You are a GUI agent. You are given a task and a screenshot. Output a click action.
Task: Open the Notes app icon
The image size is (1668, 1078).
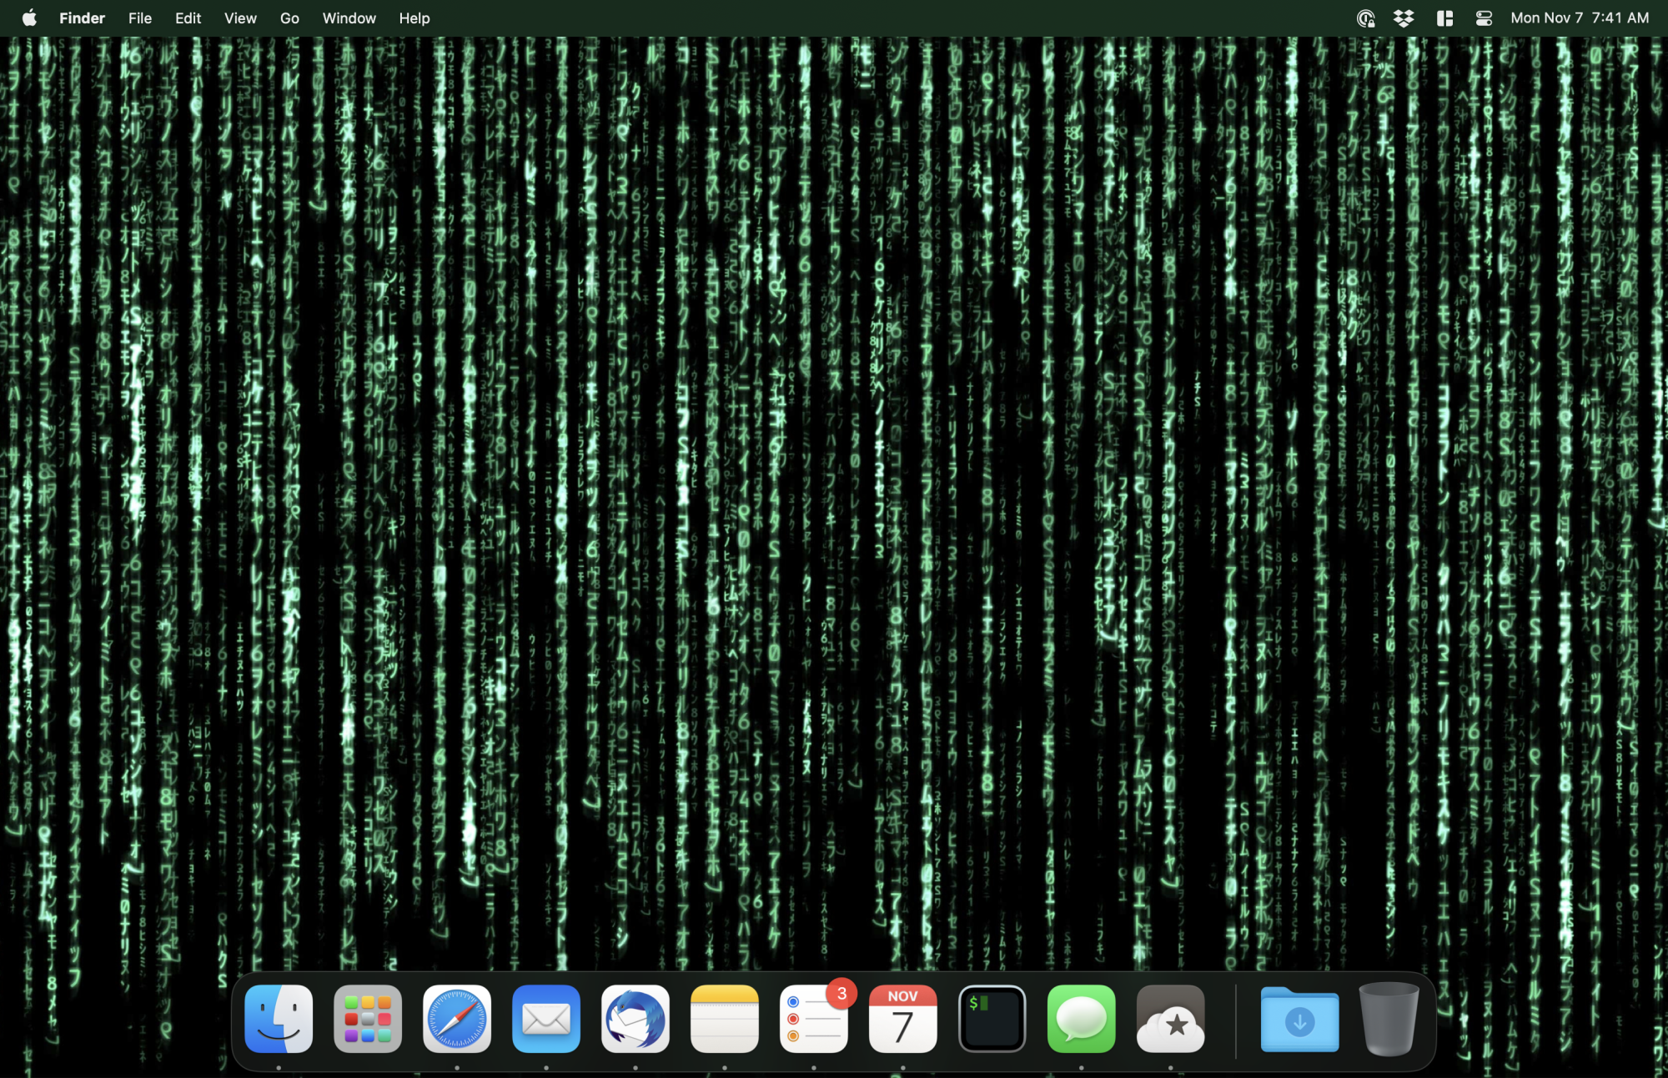(725, 1019)
